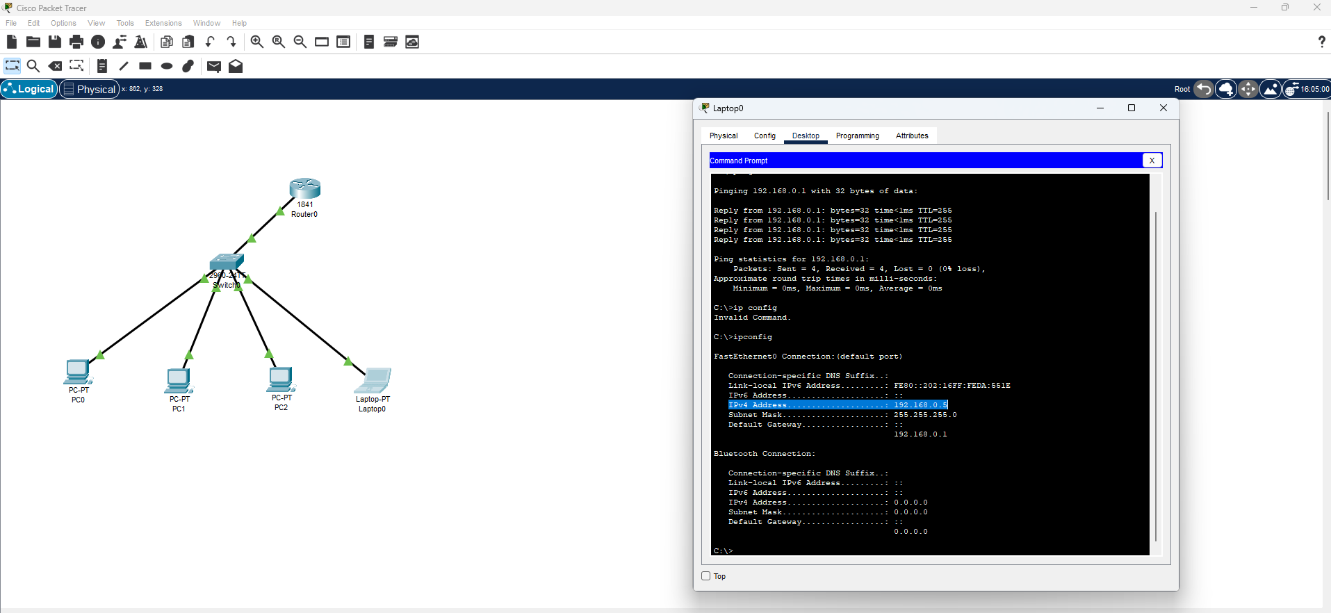Open the Programming tab in Laptop0 window
Image resolution: width=1331 pixels, height=613 pixels.
(858, 136)
